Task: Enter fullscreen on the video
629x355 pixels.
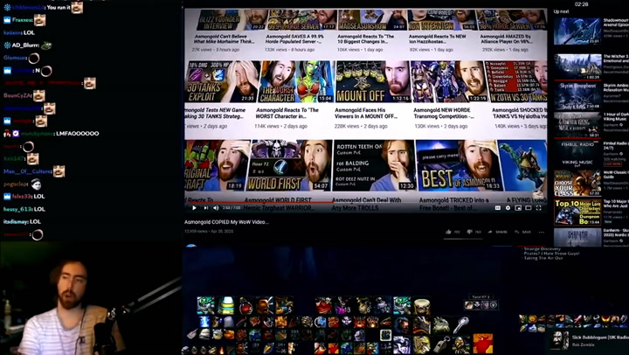Action: [x=539, y=207]
